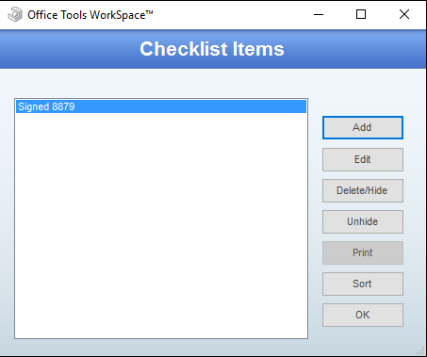Click the Office Tools WorkSpace logo icon
The height and width of the screenshot is (357, 427).
[15, 14]
